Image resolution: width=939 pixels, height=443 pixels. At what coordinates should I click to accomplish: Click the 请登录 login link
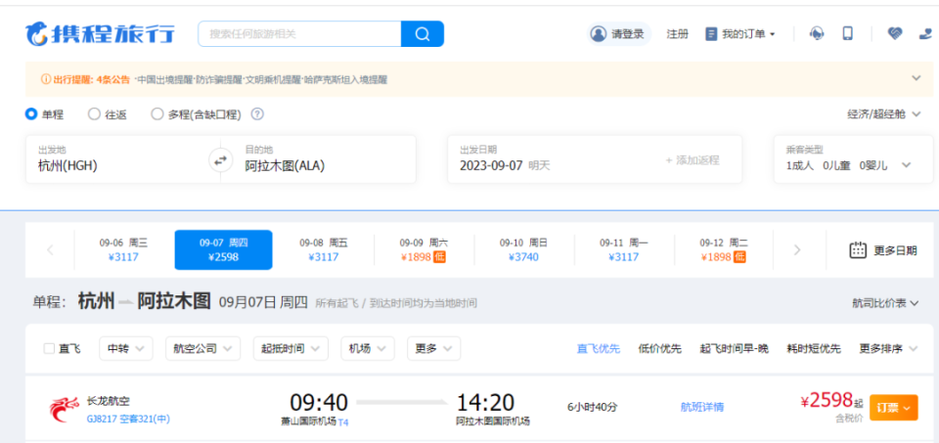click(628, 34)
